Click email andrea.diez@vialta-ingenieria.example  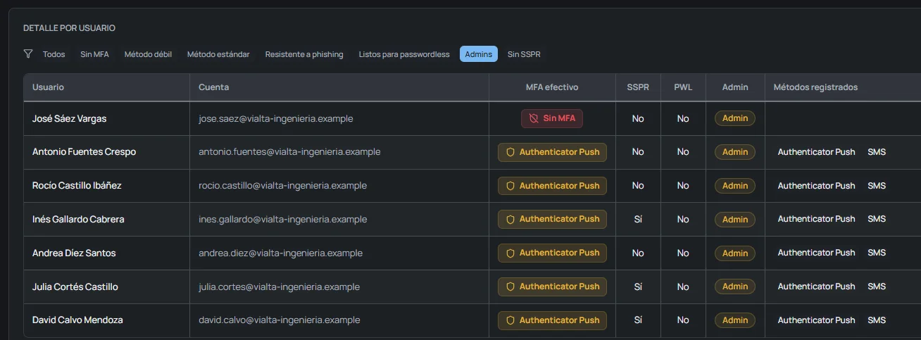[280, 253]
